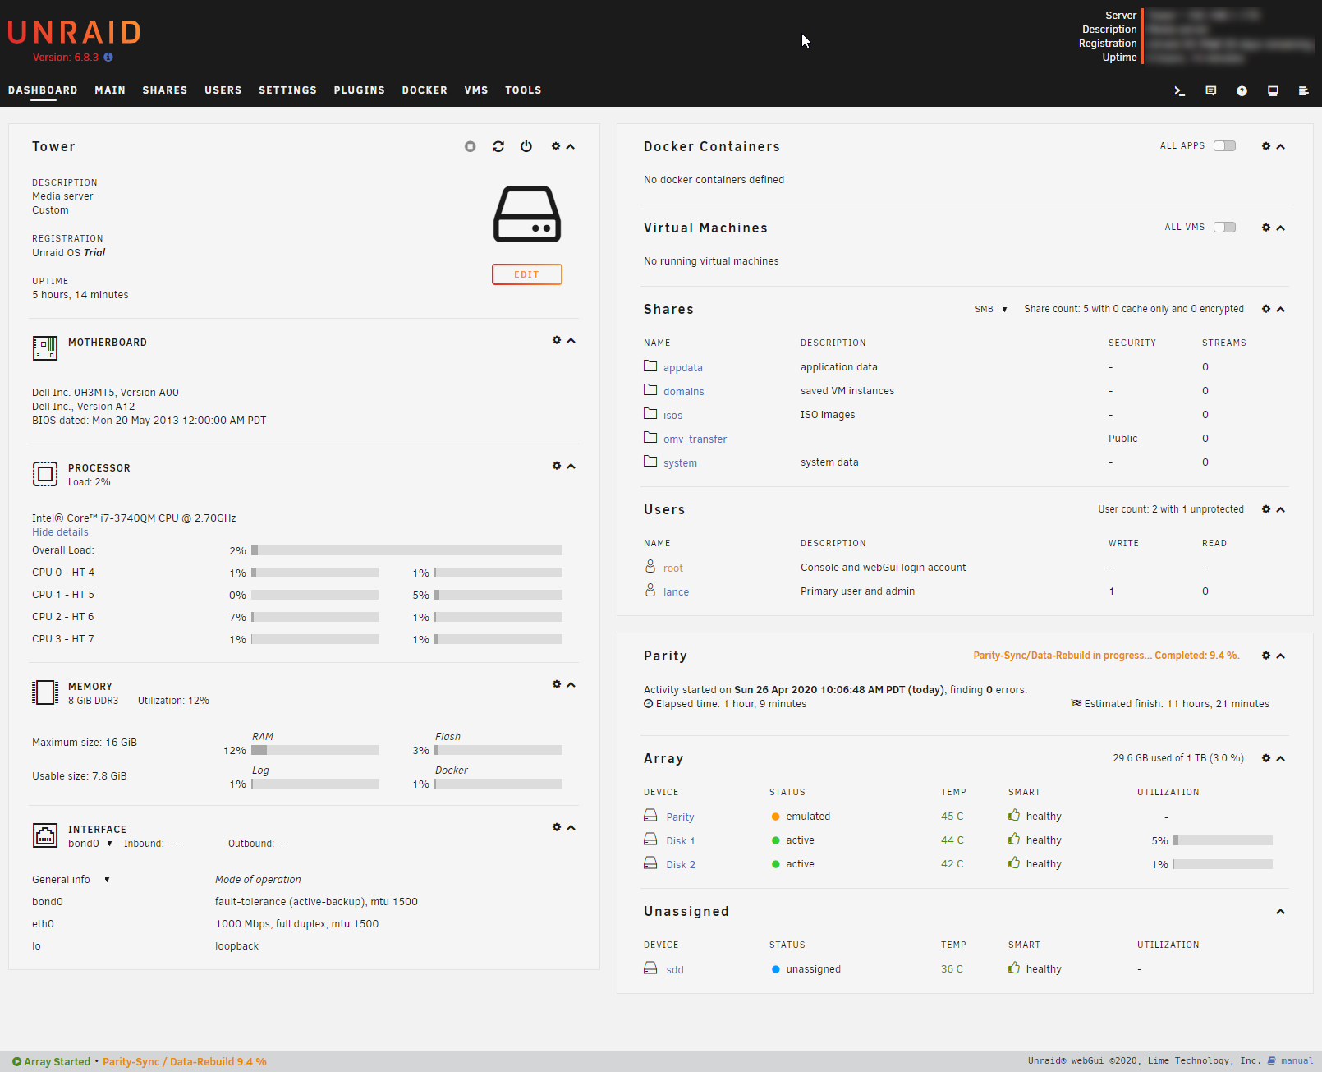The width and height of the screenshot is (1322, 1072).
Task: Click the Hide details link under processor
Action: [x=60, y=532]
